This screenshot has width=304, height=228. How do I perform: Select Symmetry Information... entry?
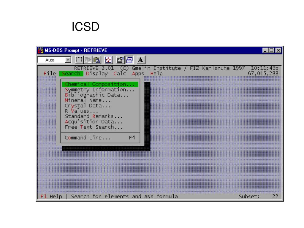pyautogui.click(x=100, y=90)
